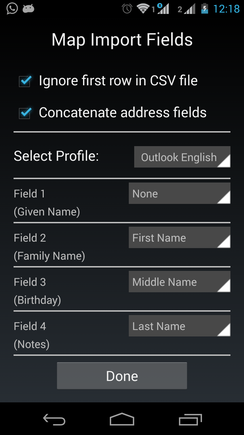Screen dimensions: 244x435
Task: Tap the Select Profile label
Action: [56, 156]
